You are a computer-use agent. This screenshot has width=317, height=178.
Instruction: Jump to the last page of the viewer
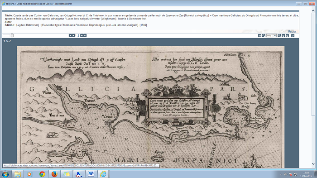(x=85, y=35)
